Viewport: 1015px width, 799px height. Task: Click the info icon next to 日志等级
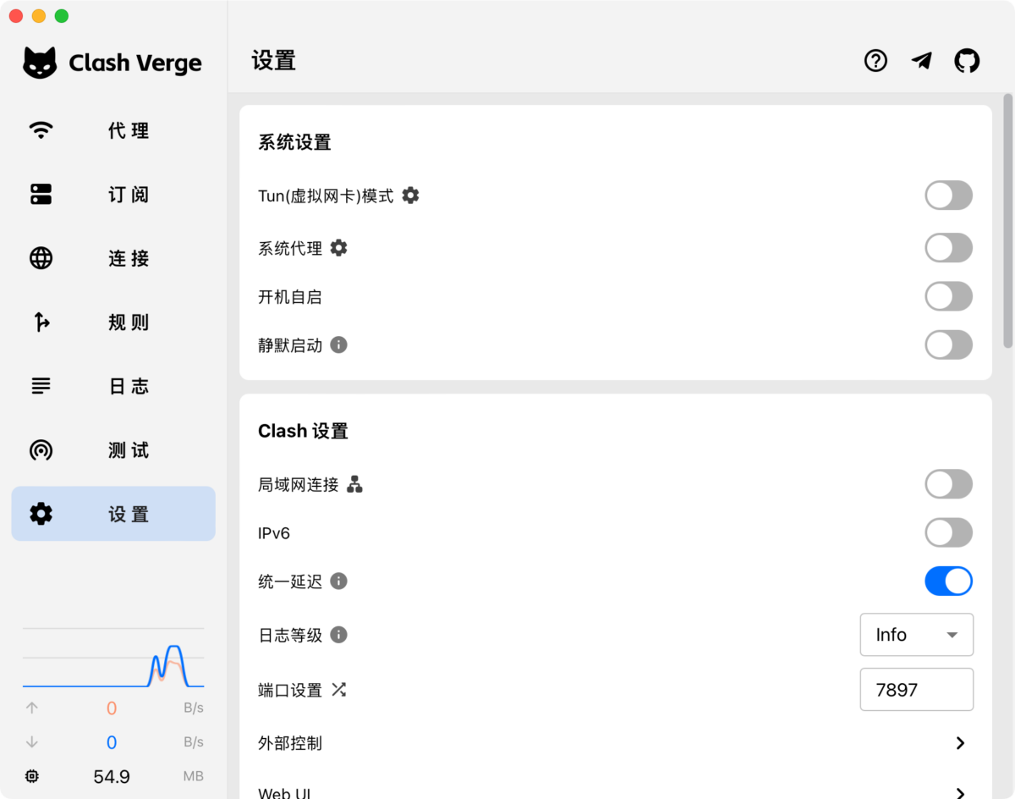click(338, 635)
